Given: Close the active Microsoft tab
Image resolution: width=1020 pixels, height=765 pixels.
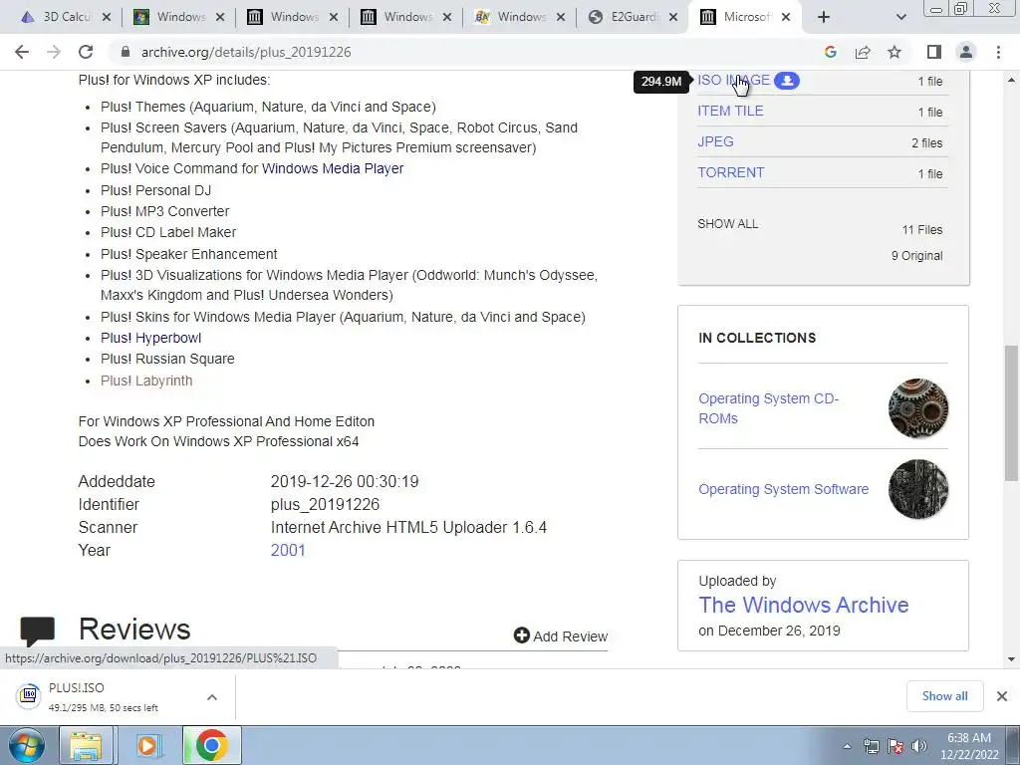Looking at the screenshot, I should pos(786,17).
